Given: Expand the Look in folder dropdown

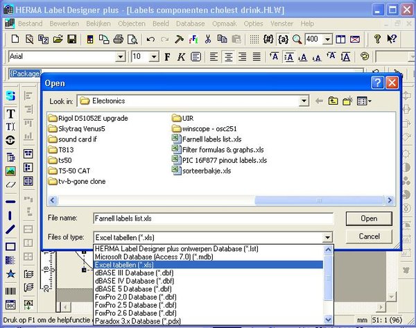Looking at the screenshot, I should [304, 101].
